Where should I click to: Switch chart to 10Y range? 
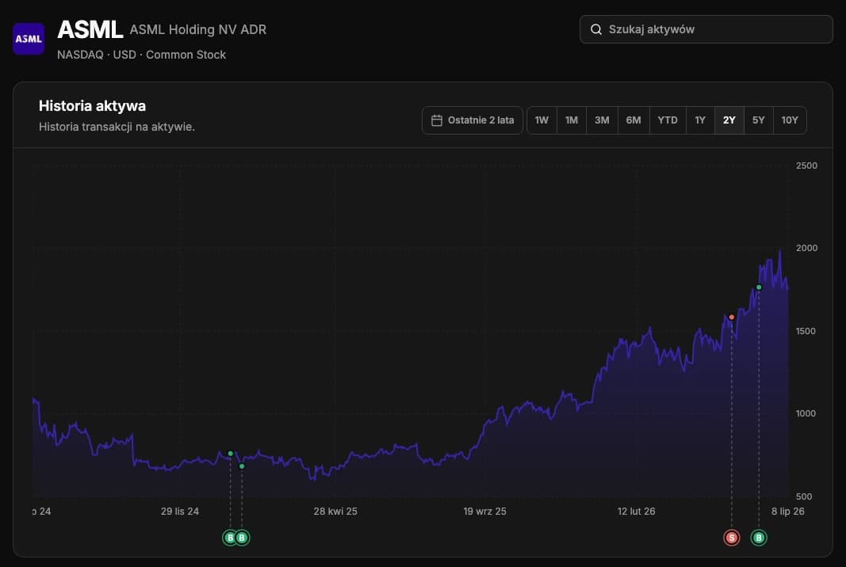pos(790,120)
